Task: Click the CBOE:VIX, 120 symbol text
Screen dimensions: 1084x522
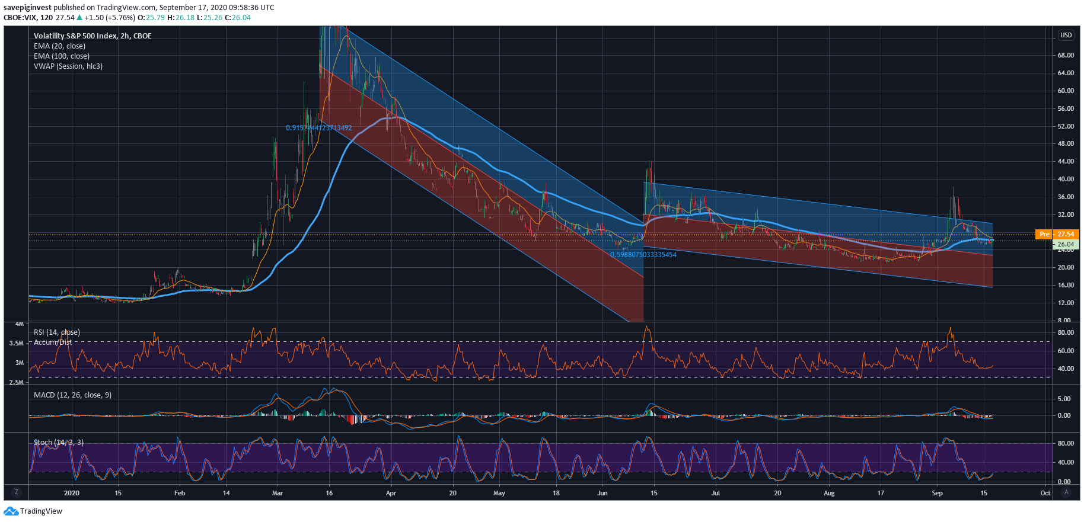Action: coord(28,18)
